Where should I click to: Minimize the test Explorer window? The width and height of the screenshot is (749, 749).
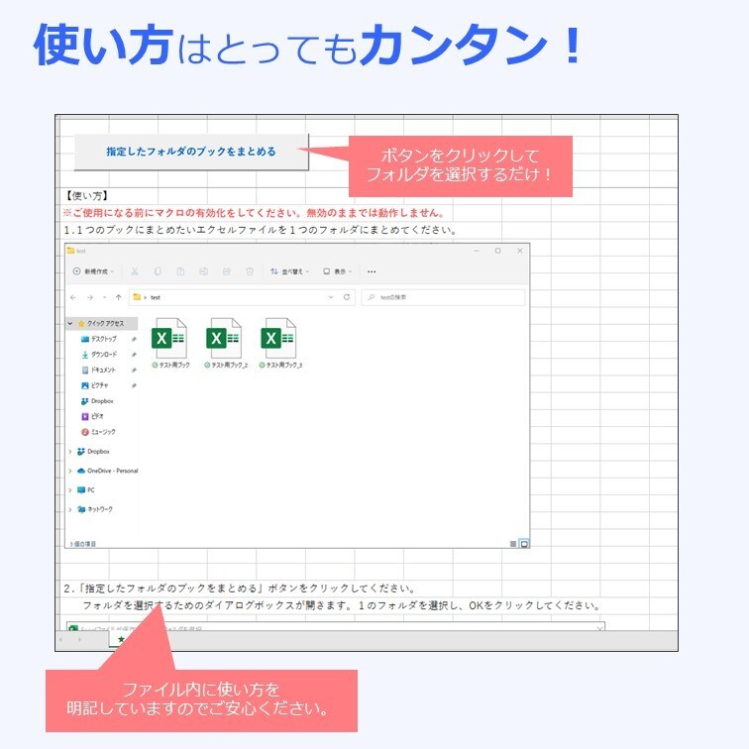point(477,251)
